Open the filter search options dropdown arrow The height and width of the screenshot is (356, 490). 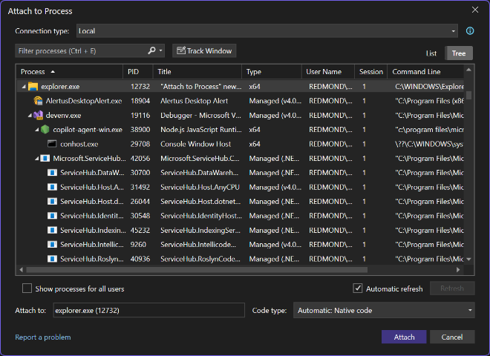160,50
